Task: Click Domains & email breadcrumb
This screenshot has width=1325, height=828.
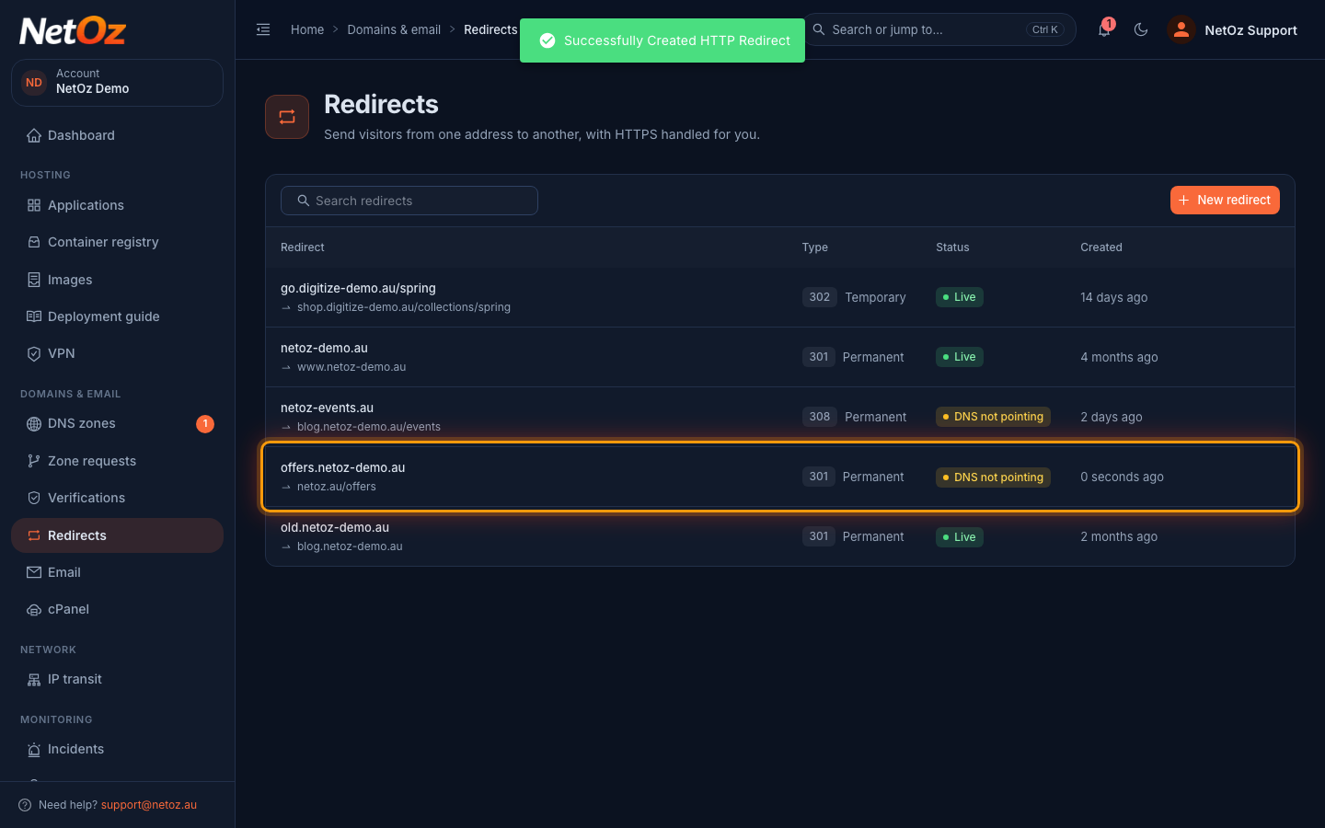Action: click(x=394, y=29)
